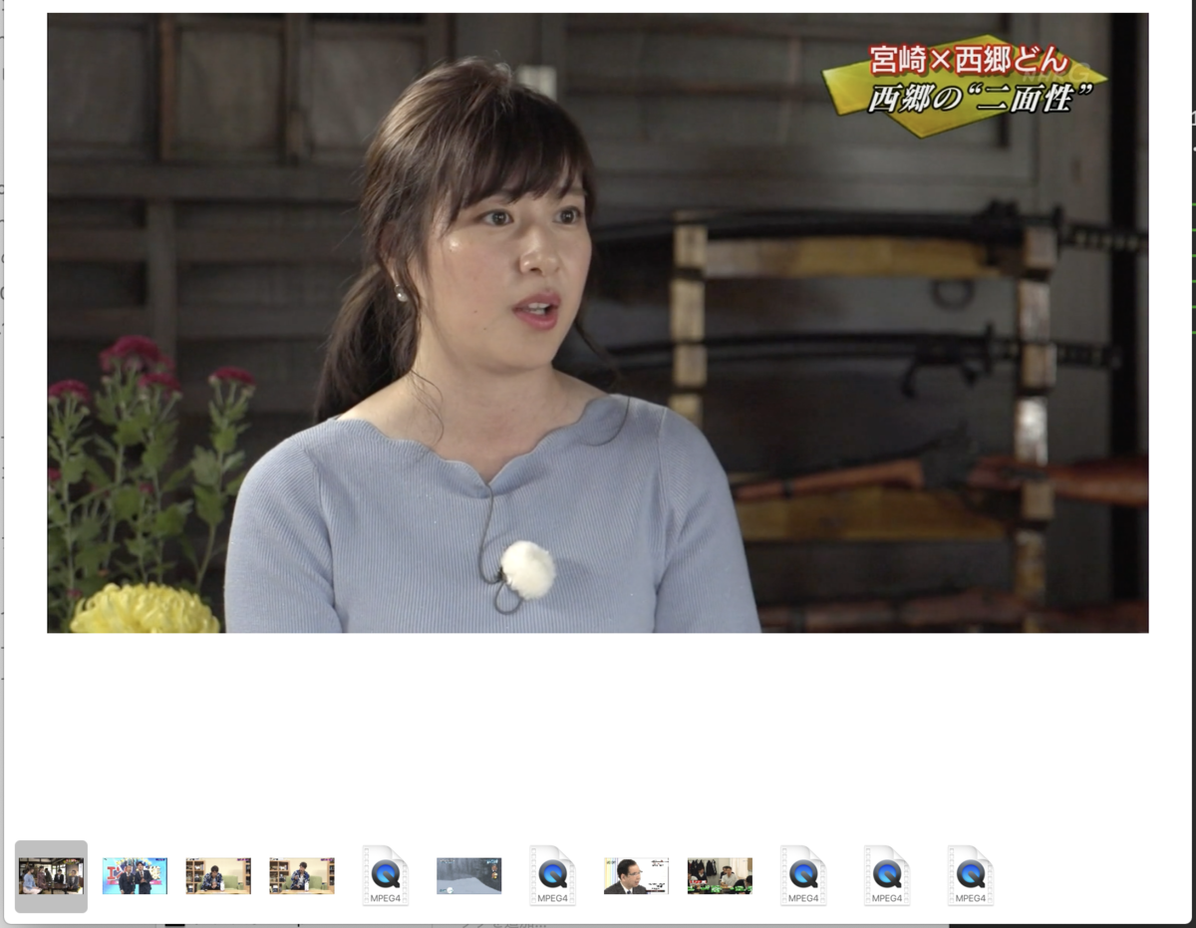Viewport: 1196px width, 928px height.
Task: Click the third MPEG4 video file icon
Action: click(x=803, y=875)
